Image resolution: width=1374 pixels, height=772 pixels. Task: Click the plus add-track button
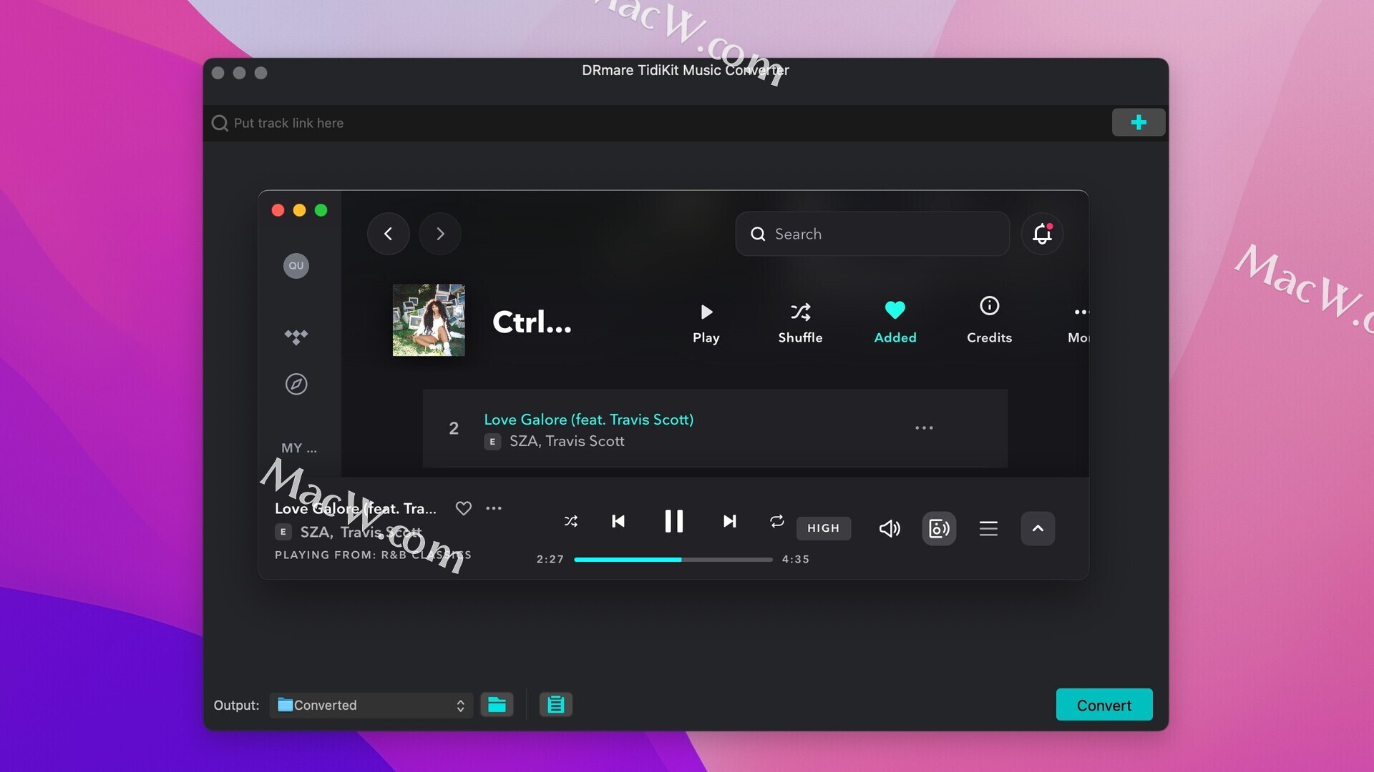(1139, 122)
